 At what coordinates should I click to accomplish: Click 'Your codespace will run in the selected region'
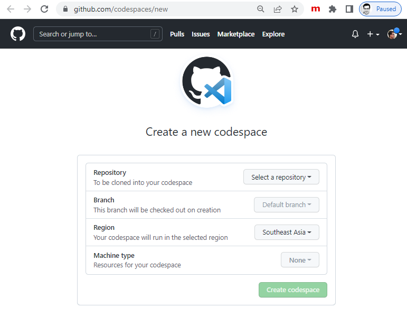pyautogui.click(x=160, y=238)
